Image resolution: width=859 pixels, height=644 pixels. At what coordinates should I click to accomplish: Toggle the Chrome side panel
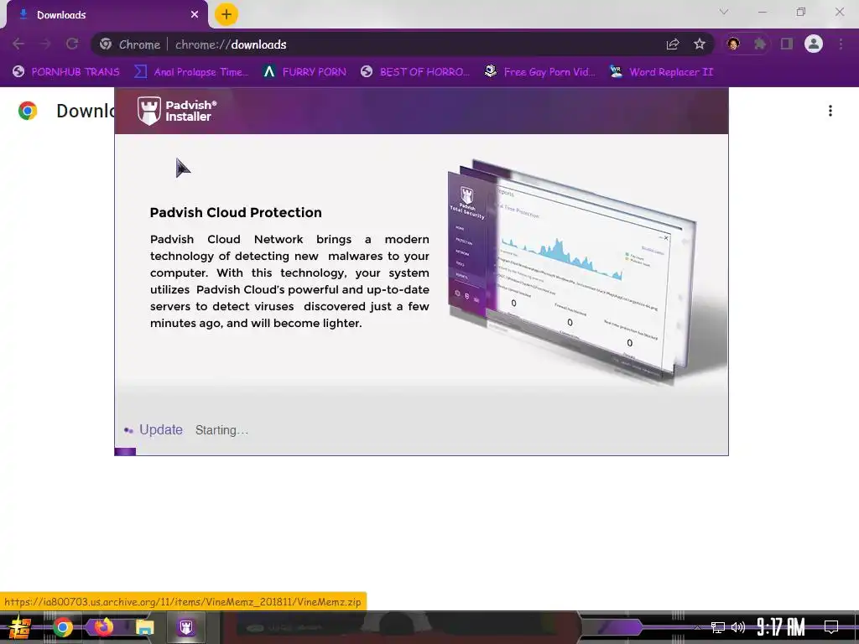(x=787, y=44)
